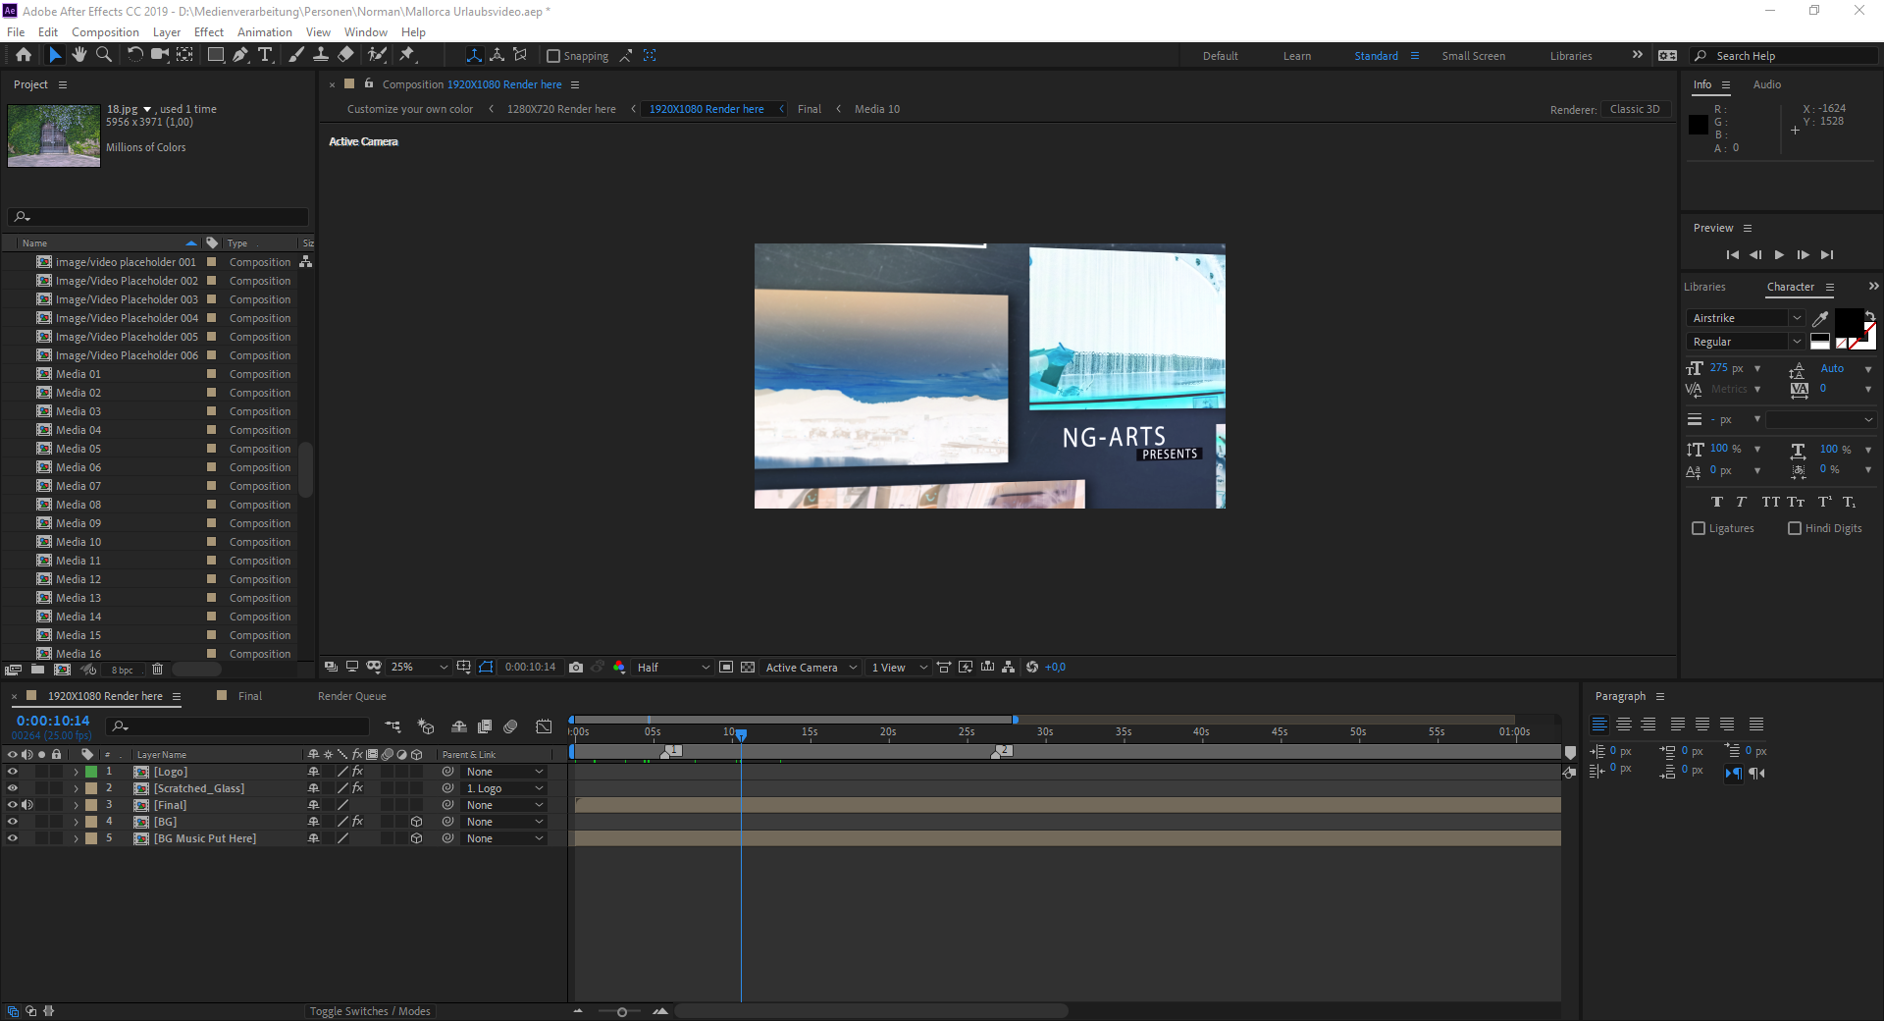Viewport: 1884px width, 1021px height.
Task: Click Faux Italic text style icon
Action: tap(1742, 502)
